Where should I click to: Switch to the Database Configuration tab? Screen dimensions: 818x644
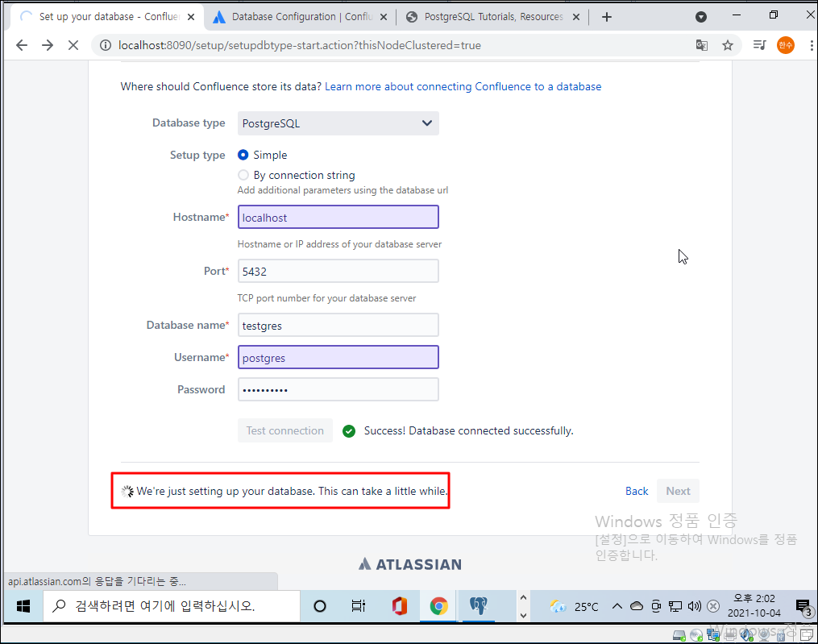[x=300, y=17]
